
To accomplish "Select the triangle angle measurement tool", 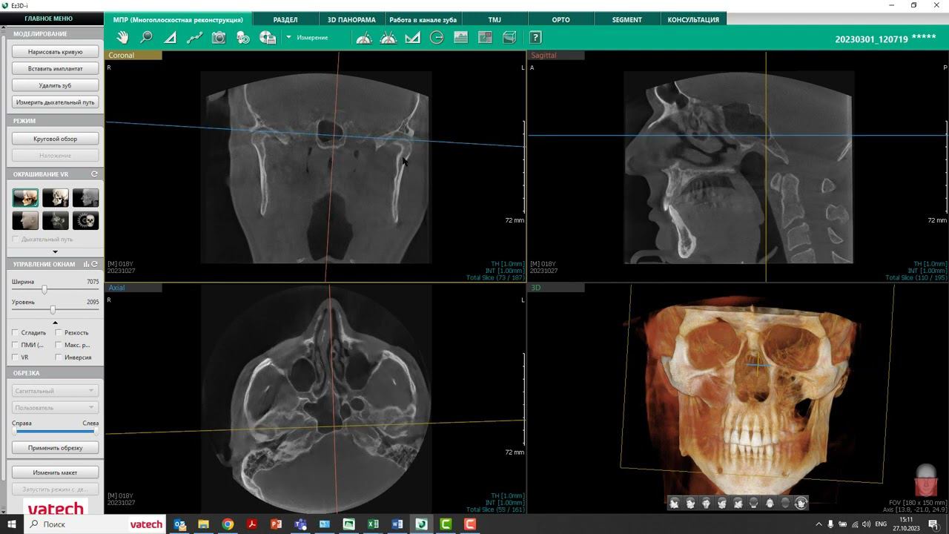I will click(x=171, y=37).
